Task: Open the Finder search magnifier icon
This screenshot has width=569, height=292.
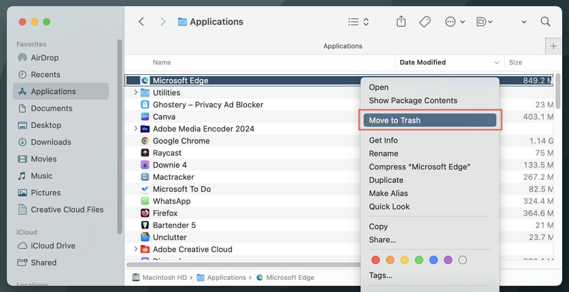Action: coord(545,22)
